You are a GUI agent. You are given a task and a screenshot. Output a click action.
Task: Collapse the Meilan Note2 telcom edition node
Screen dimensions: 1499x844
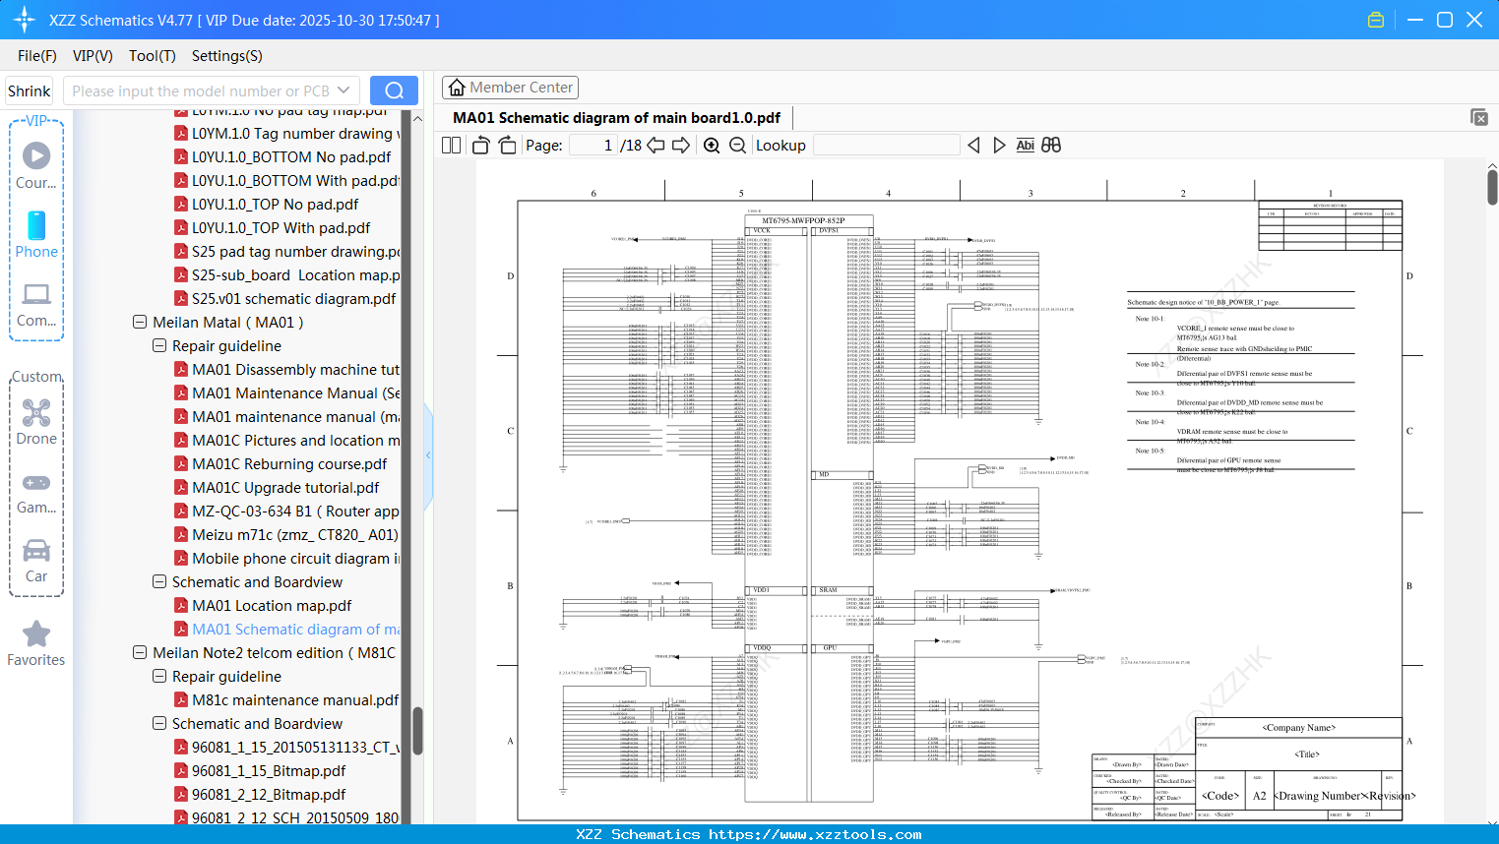click(x=140, y=653)
